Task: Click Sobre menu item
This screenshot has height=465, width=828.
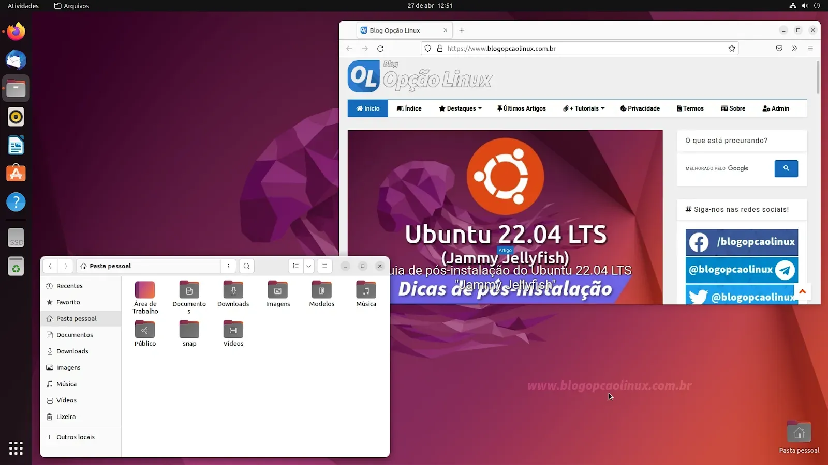Action: coord(733,109)
